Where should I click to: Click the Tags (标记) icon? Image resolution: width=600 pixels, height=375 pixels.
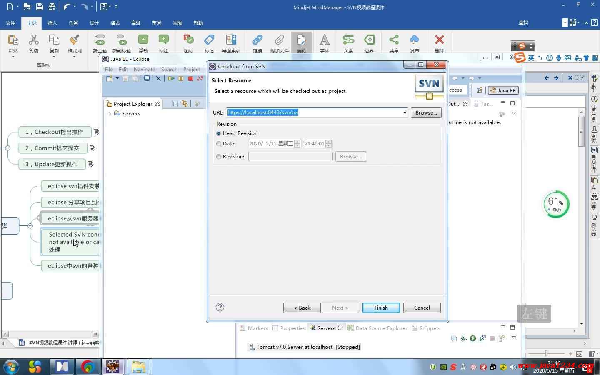(209, 40)
